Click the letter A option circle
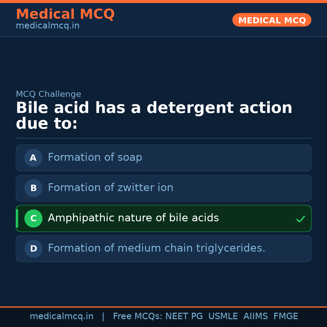This screenshot has width=327, height=327. 33,158
